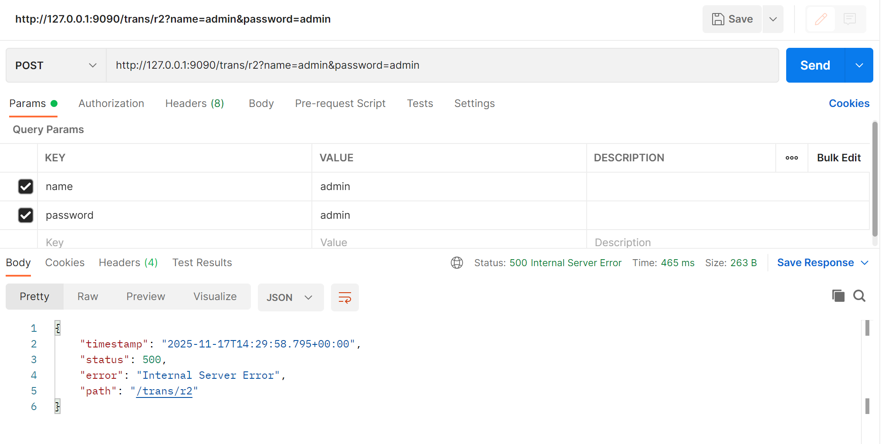Click the network globe icon
Image resolution: width=882 pixels, height=444 pixels.
point(456,263)
